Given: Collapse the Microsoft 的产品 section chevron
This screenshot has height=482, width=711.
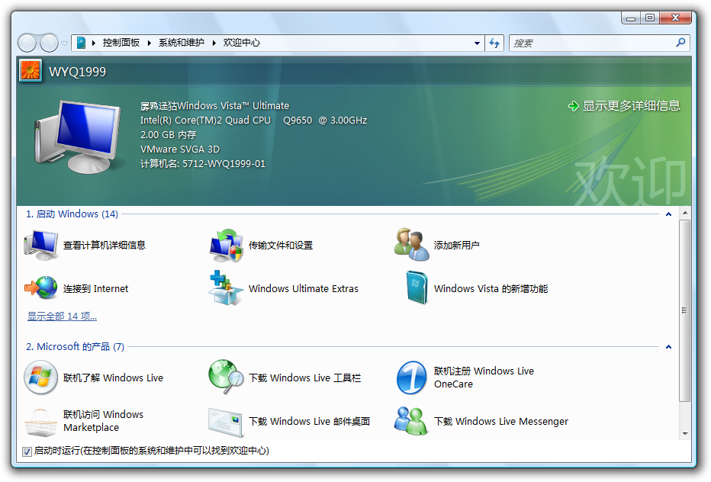Looking at the screenshot, I should pyautogui.click(x=668, y=347).
